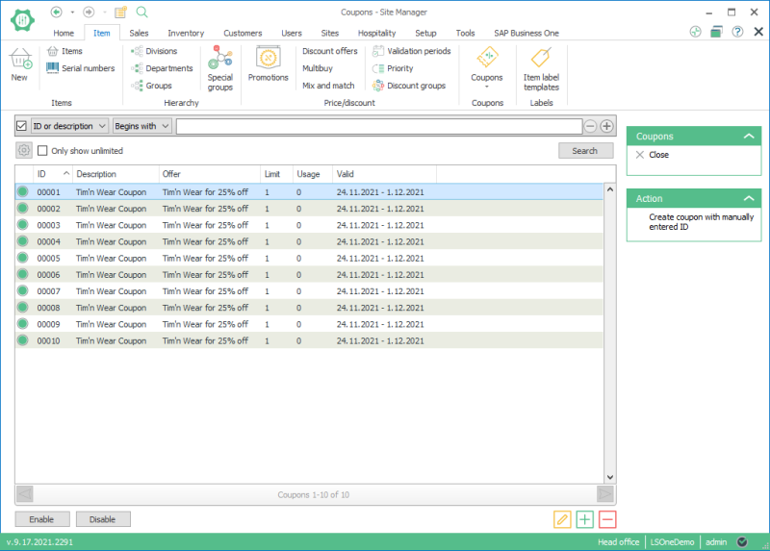Image resolution: width=770 pixels, height=551 pixels.
Task: Click the Usage column header
Action: (x=312, y=174)
